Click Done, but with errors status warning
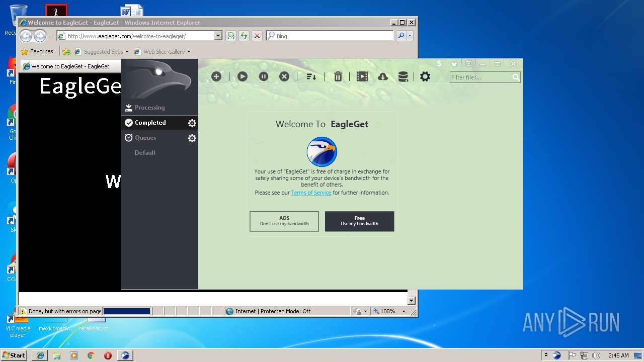This screenshot has height=362, width=644. click(x=60, y=311)
